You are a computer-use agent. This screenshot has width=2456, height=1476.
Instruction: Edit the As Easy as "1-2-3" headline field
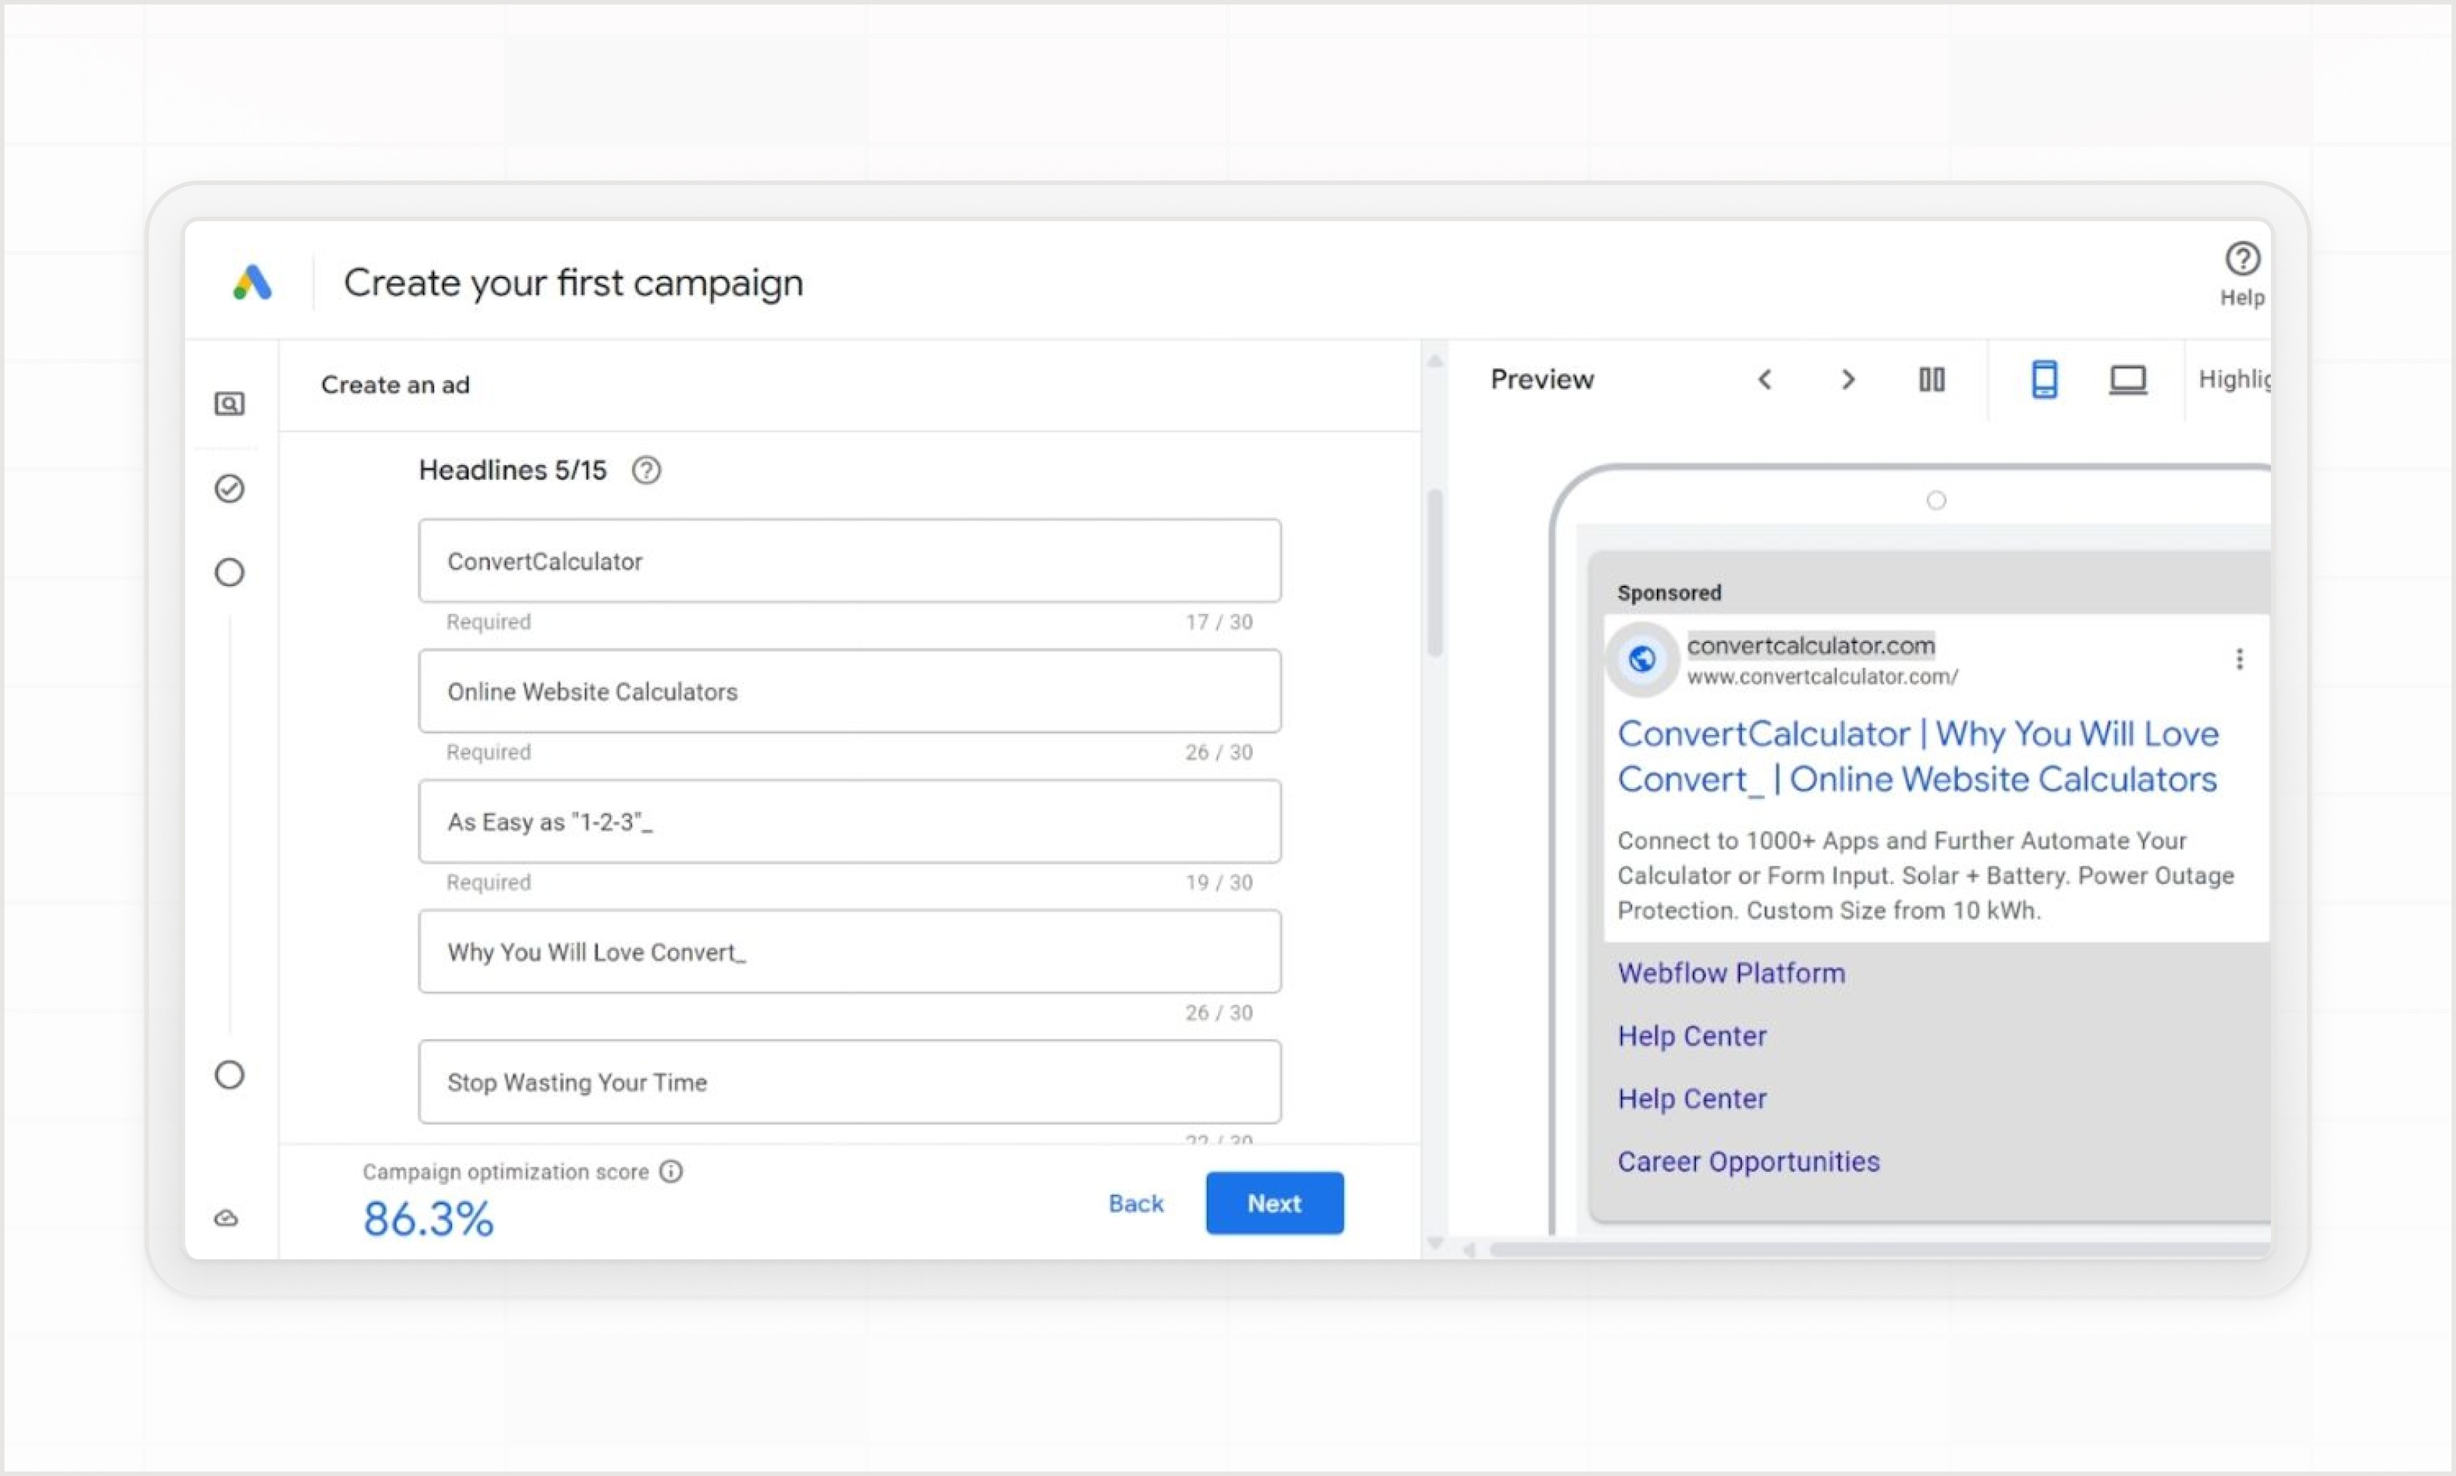point(850,822)
